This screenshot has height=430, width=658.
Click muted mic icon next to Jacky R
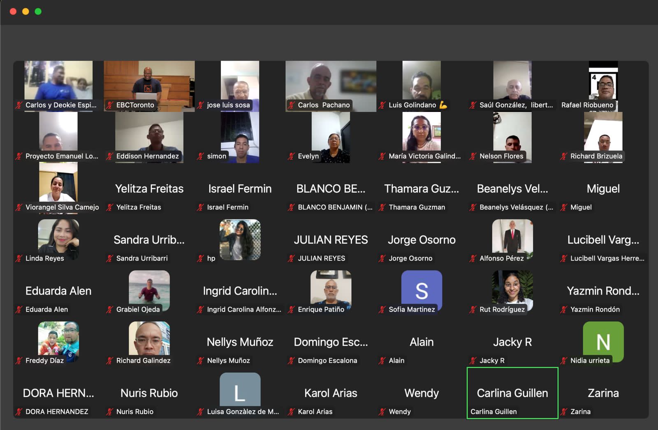click(473, 360)
